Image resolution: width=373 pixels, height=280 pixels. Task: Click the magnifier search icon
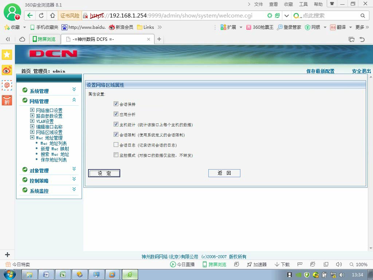(x=362, y=16)
